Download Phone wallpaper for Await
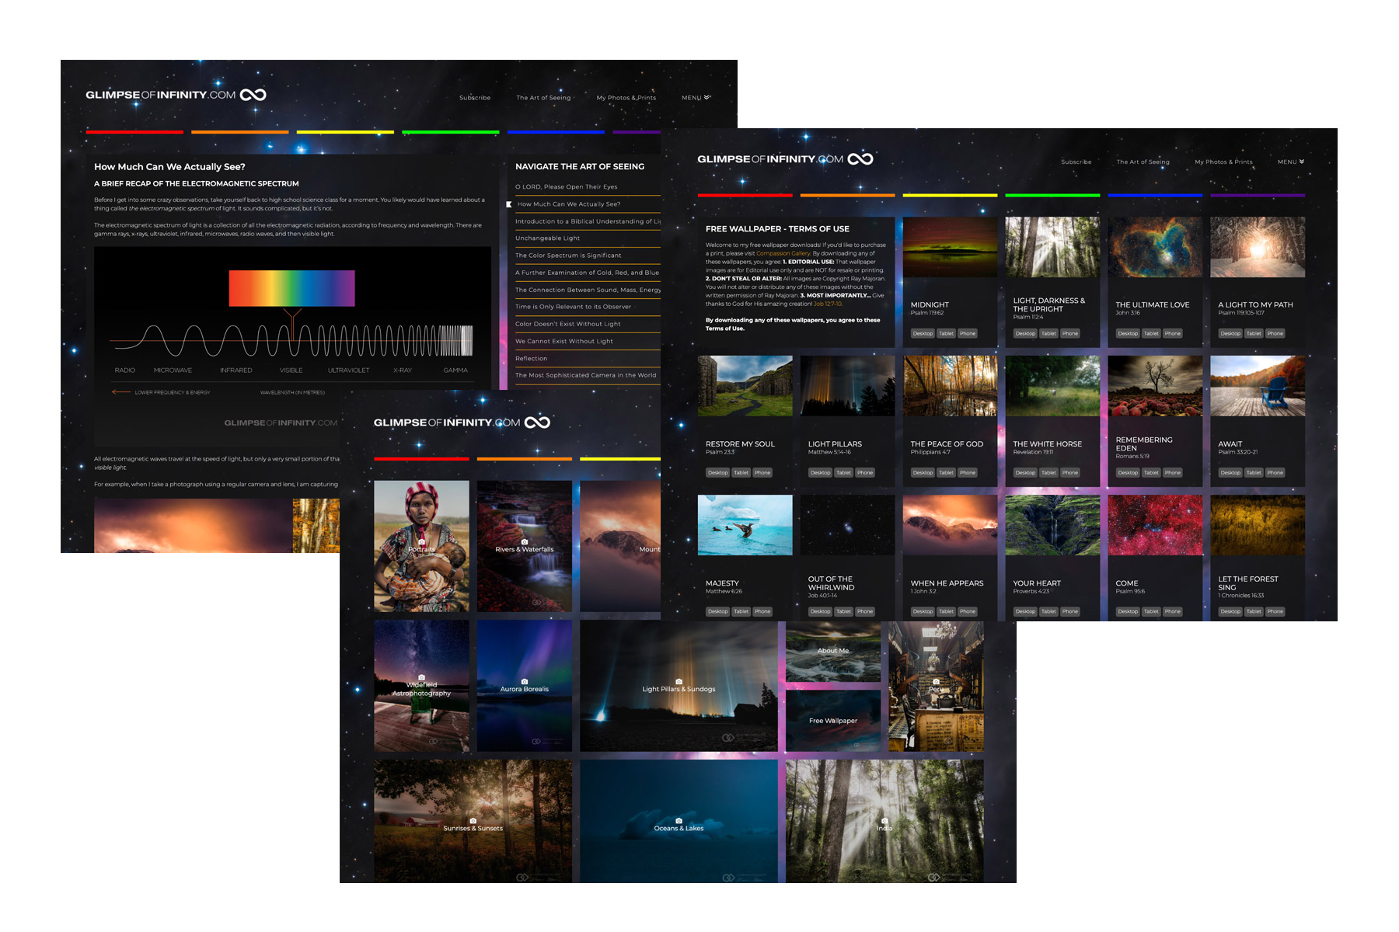 1275,472
